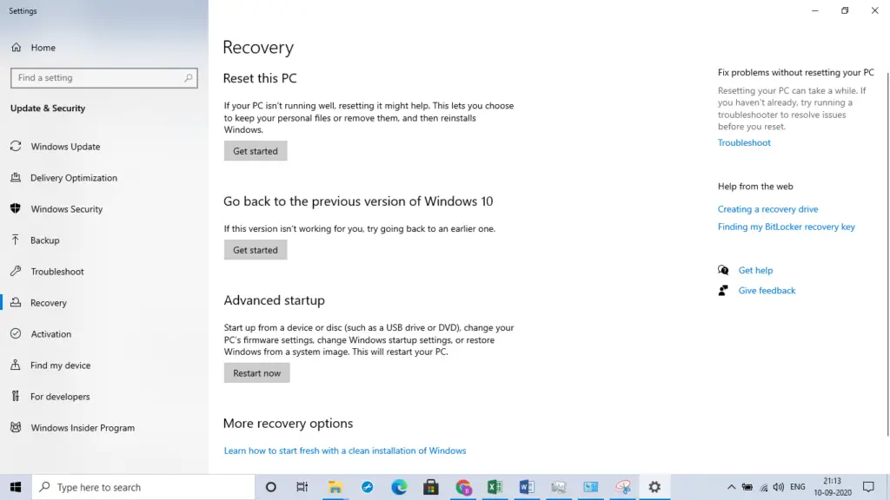
Task: Click the For developers icon
Action: (16, 396)
